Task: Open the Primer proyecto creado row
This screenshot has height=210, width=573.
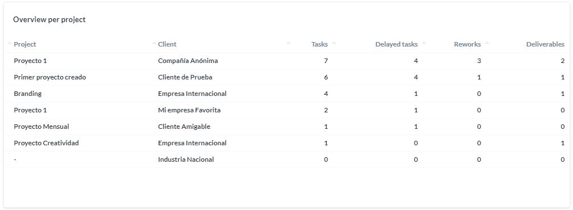Action: click(287, 77)
